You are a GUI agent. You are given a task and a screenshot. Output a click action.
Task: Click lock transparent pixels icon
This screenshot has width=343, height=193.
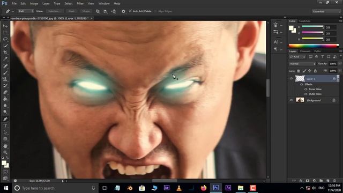[x=299, y=71]
